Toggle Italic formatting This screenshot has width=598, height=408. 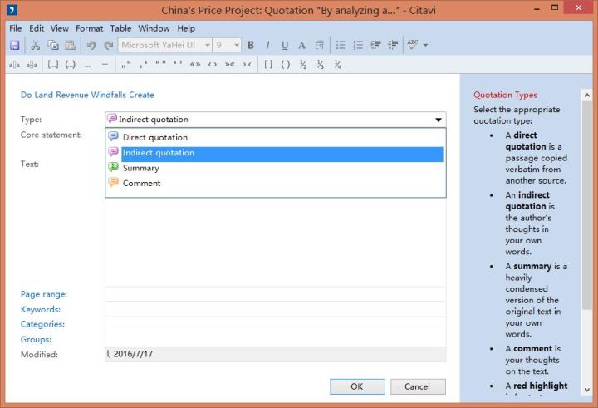[x=267, y=45]
